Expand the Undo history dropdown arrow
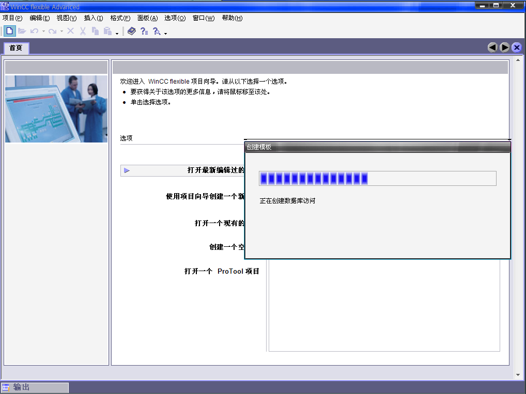 click(x=43, y=31)
